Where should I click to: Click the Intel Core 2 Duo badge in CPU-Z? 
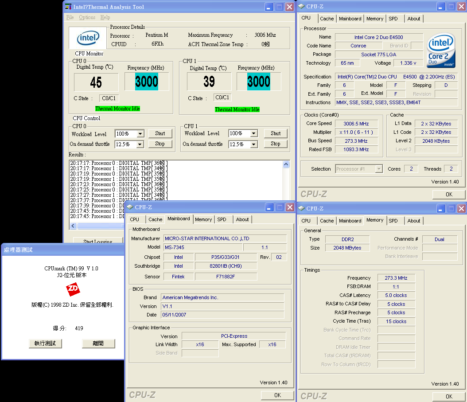pyautogui.click(x=441, y=50)
